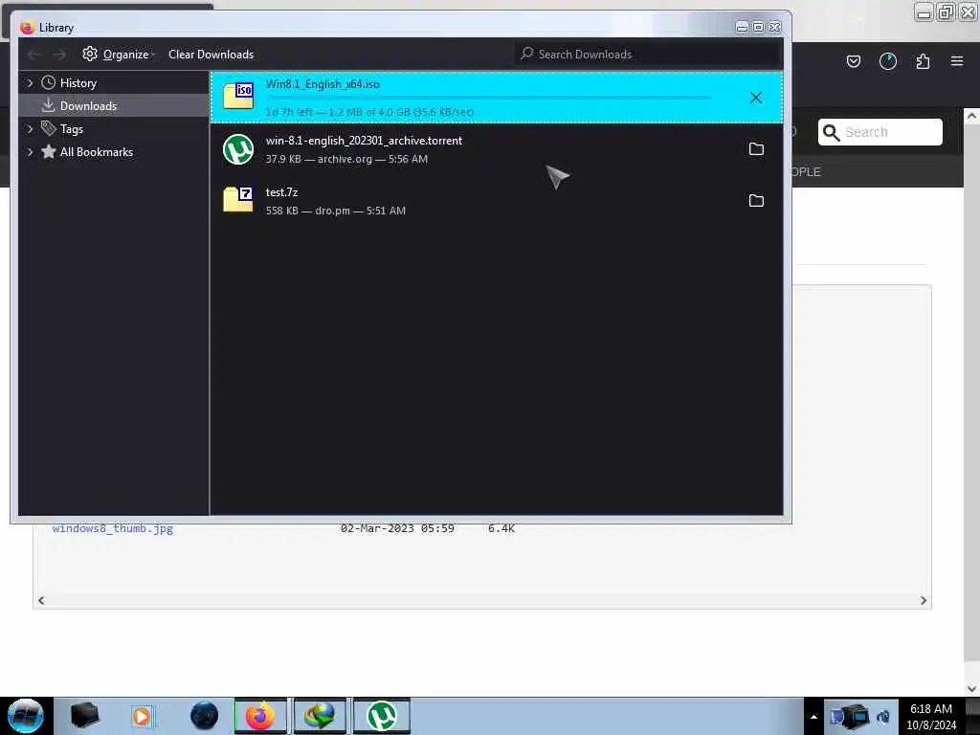Maximize the Library window
This screenshot has width=980, height=735.
758,27
